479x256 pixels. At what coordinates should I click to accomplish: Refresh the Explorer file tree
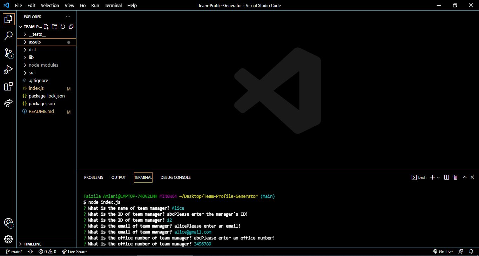(63, 27)
